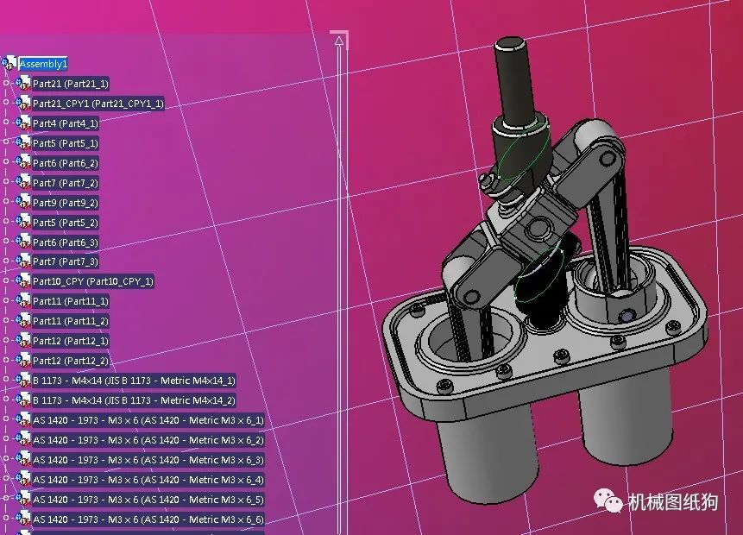Expand the Part12 (Part12_2) tree node

(x=6, y=360)
